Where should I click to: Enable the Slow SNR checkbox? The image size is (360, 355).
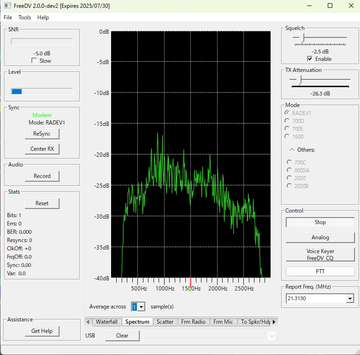tap(34, 60)
